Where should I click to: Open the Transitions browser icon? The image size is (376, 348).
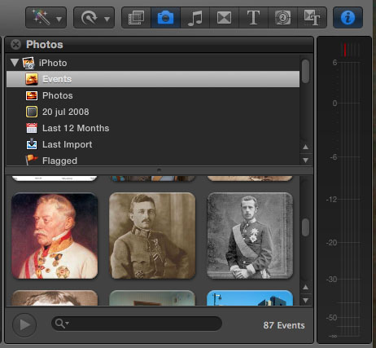pyautogui.click(x=224, y=18)
